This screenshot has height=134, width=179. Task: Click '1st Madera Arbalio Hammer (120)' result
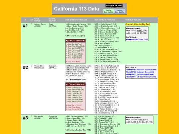(x=78, y=24)
